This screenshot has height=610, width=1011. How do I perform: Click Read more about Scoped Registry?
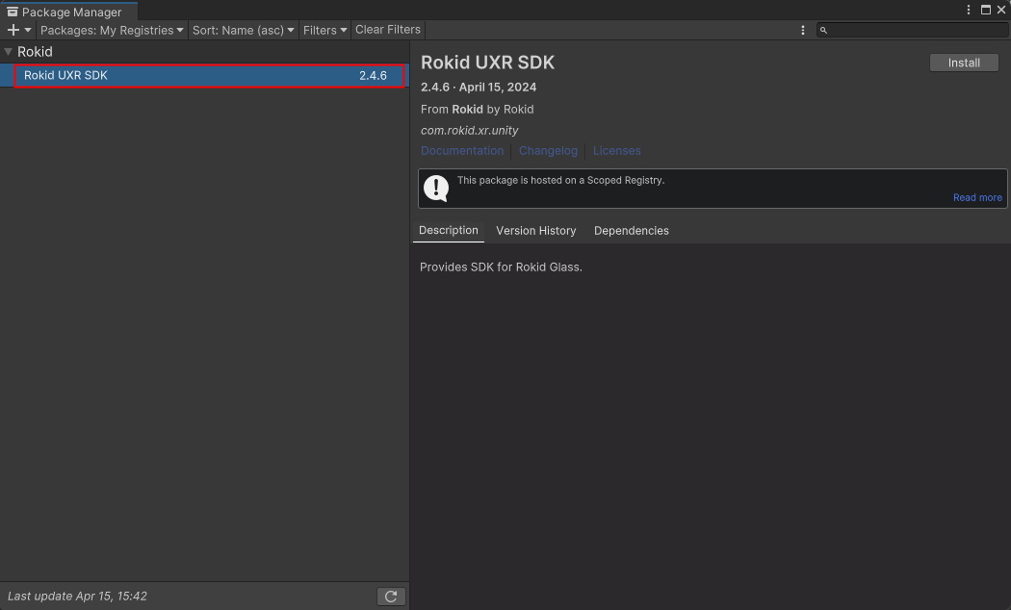(x=977, y=198)
